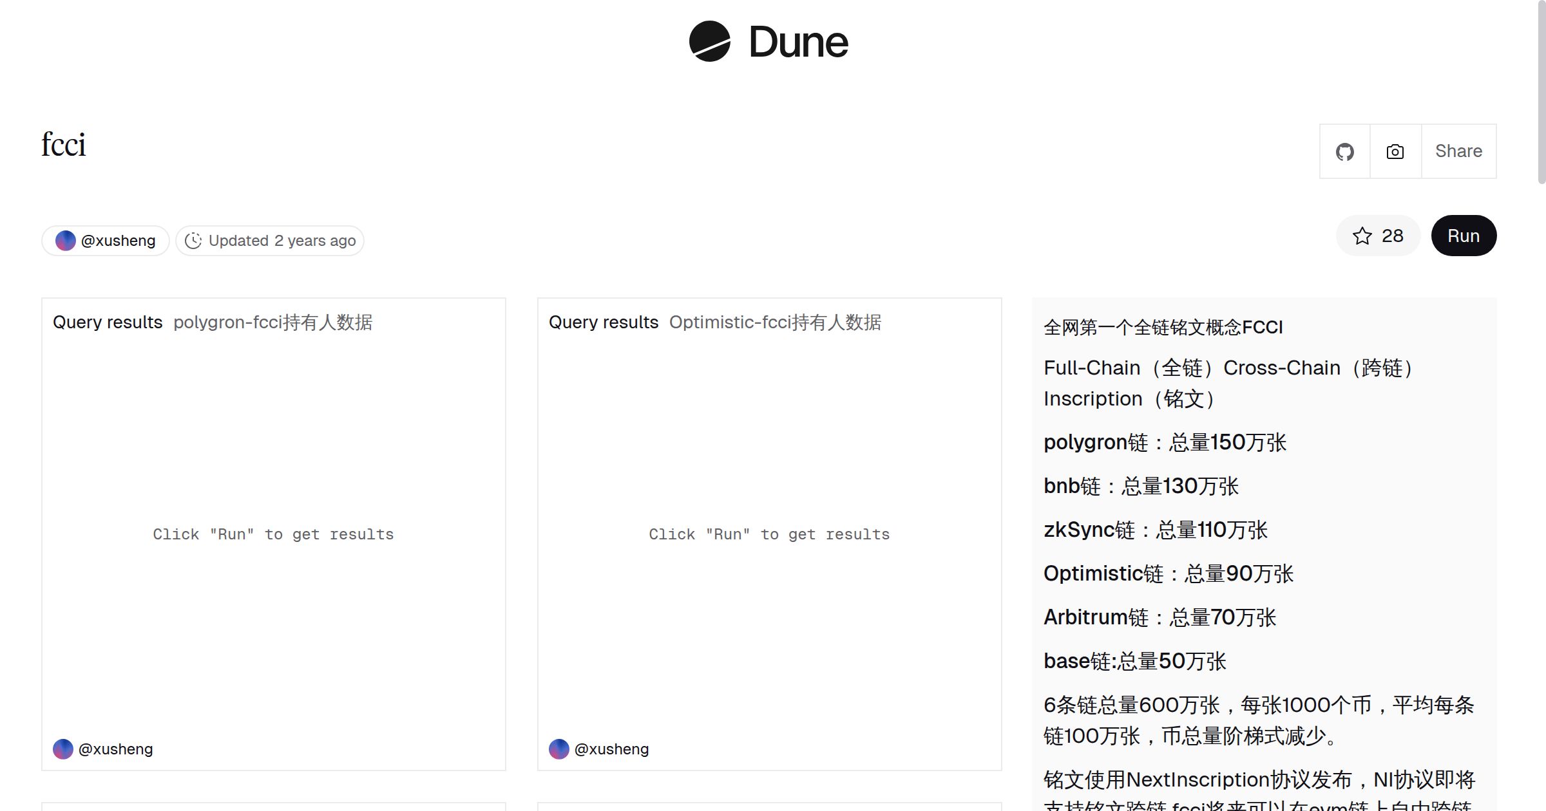This screenshot has width=1546, height=811.
Task: Click the fcci dashboard title
Action: click(63, 145)
